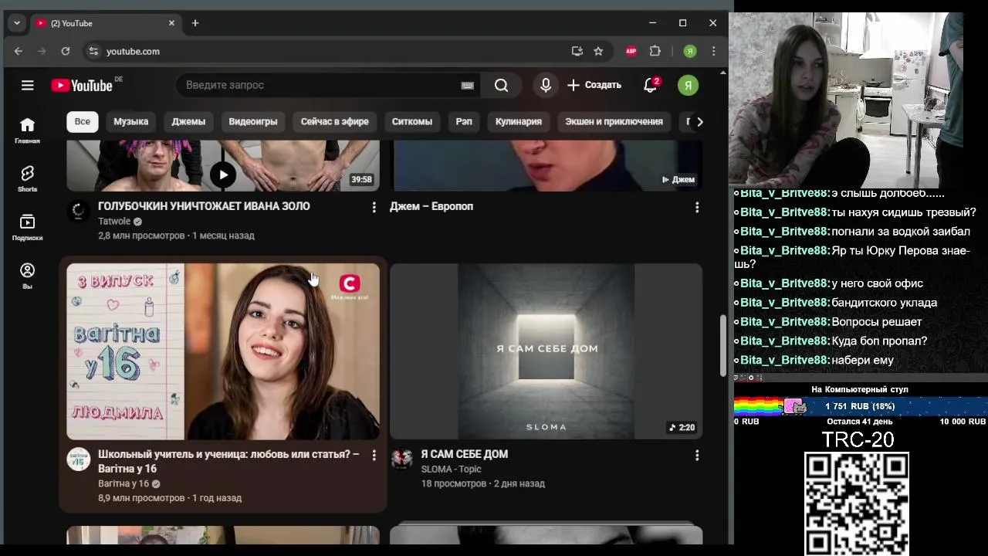Open options for Я САМ СЕБЕ ДОМ

click(x=697, y=456)
